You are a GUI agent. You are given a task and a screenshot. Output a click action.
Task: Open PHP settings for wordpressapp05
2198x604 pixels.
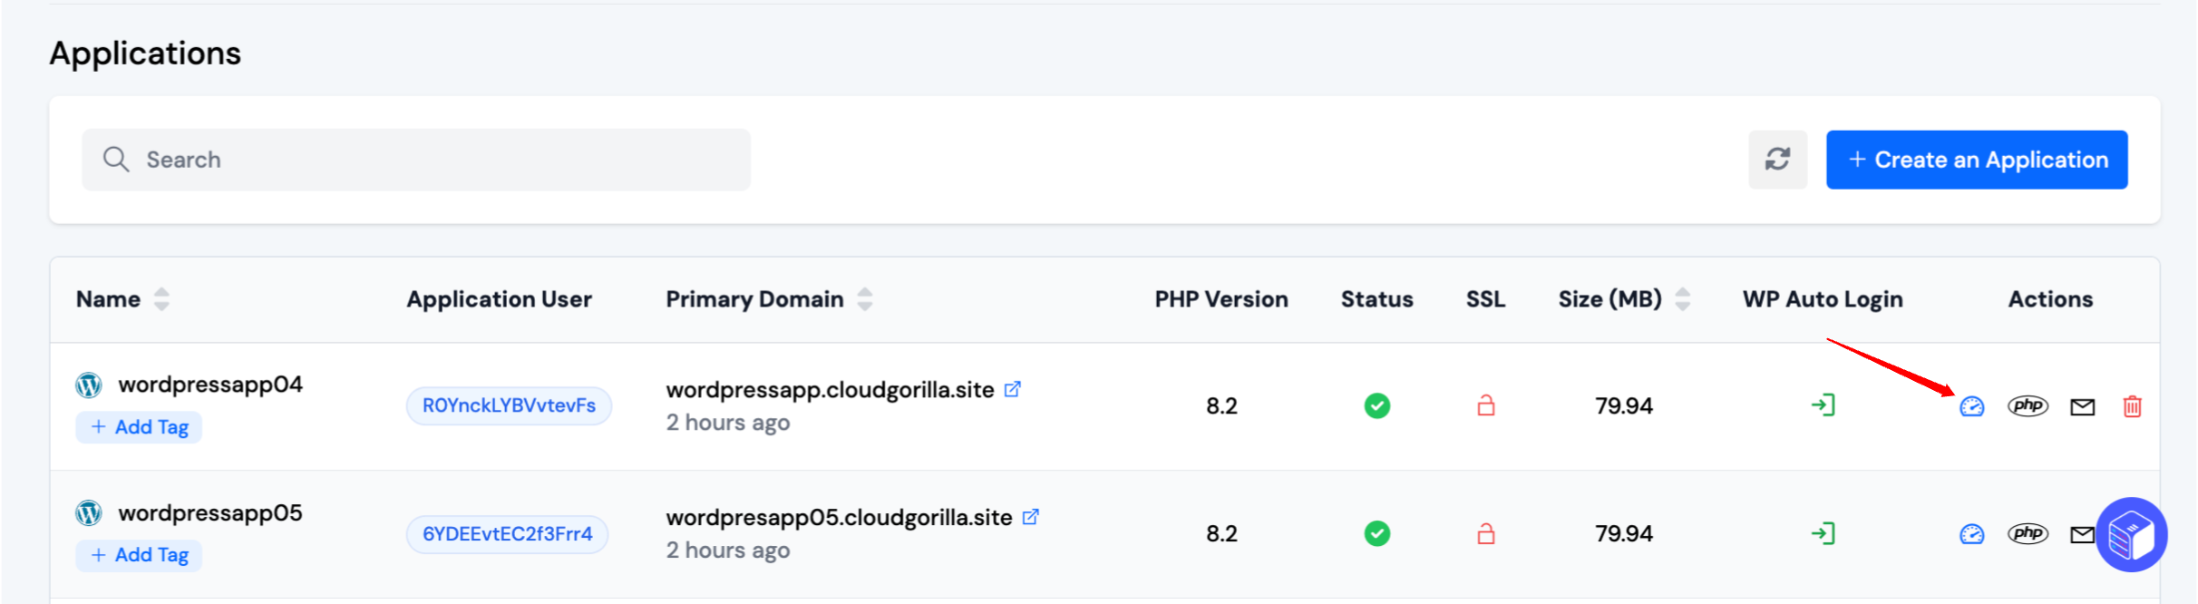click(x=2028, y=533)
